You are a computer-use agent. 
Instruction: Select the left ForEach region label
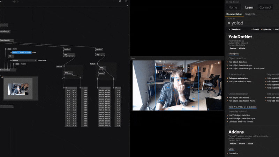pos(59,67)
